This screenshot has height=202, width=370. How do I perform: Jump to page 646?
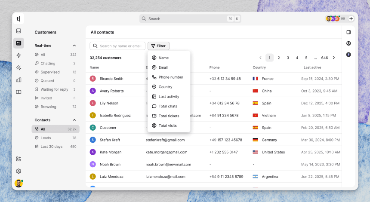(x=324, y=58)
